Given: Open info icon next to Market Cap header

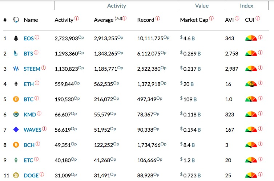Looking at the screenshot, I should coord(211,18).
